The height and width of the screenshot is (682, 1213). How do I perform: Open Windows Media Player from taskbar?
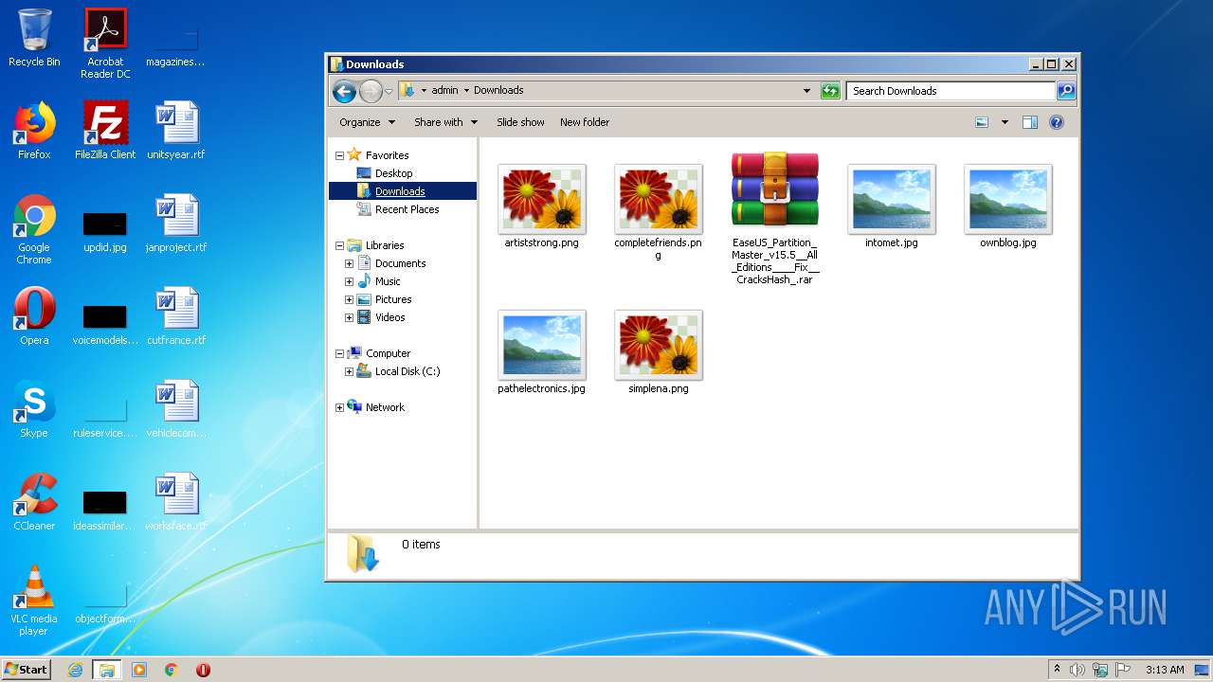coord(139,670)
